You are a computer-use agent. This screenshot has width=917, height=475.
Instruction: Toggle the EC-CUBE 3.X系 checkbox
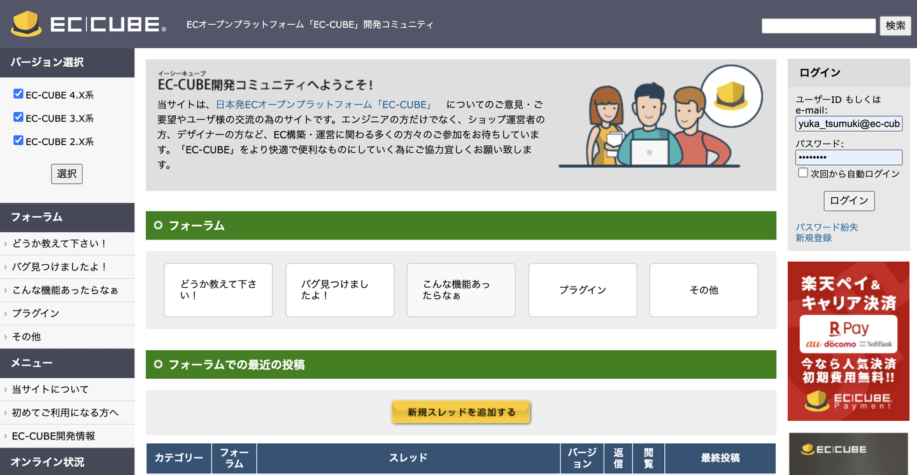click(x=18, y=117)
